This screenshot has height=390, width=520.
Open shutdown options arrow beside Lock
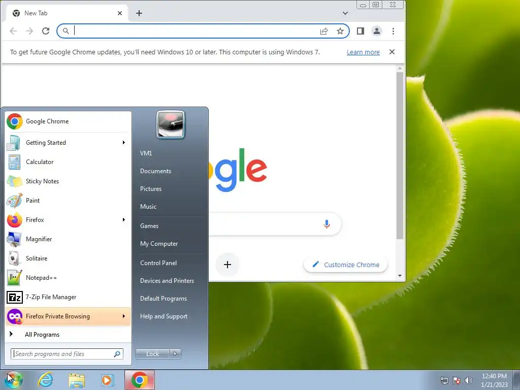coord(175,354)
